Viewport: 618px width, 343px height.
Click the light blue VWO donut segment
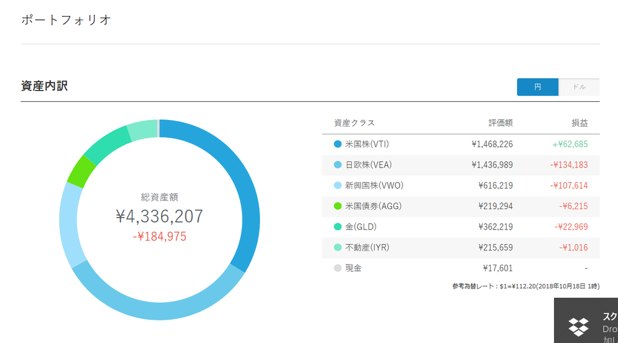[69, 224]
